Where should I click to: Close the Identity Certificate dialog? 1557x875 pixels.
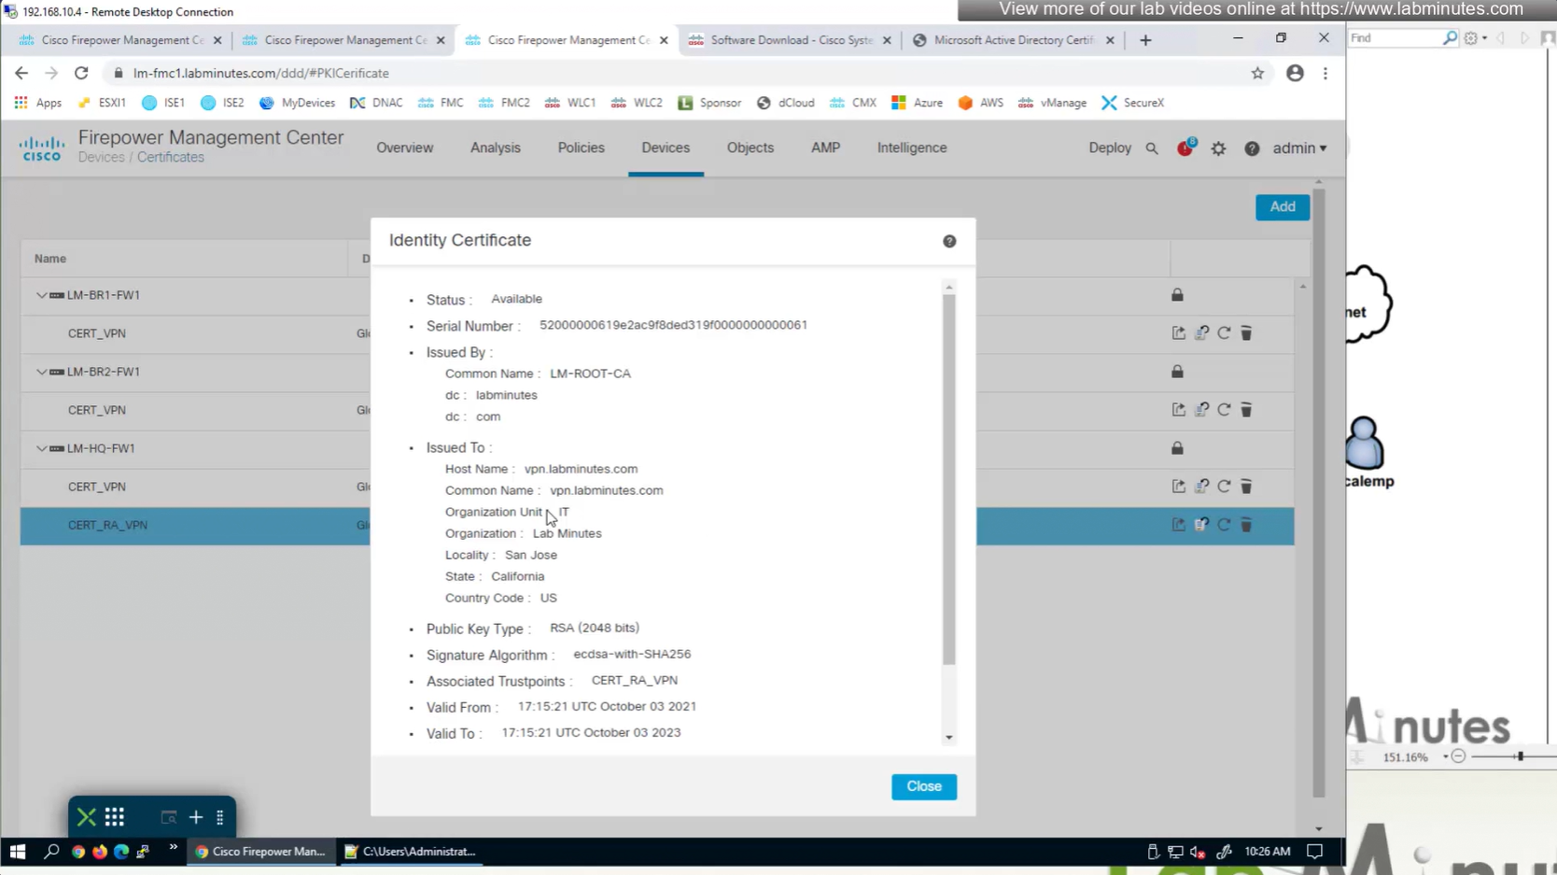pos(923,786)
